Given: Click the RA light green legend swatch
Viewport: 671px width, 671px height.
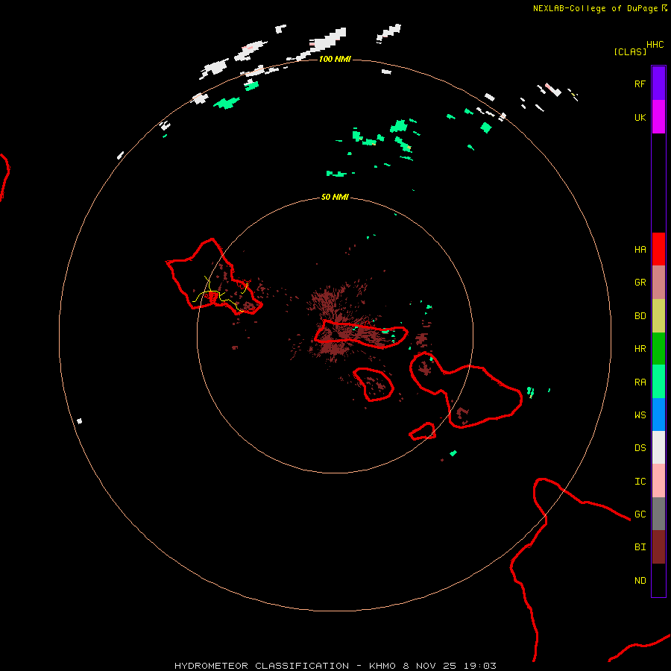Looking at the screenshot, I should click(658, 382).
